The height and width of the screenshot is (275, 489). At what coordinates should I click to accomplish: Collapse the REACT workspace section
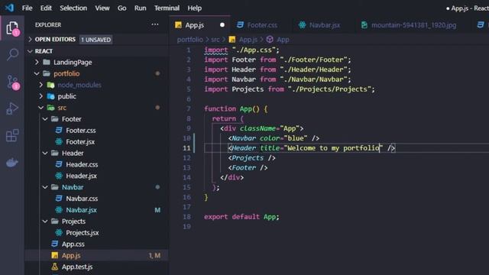tap(31, 51)
